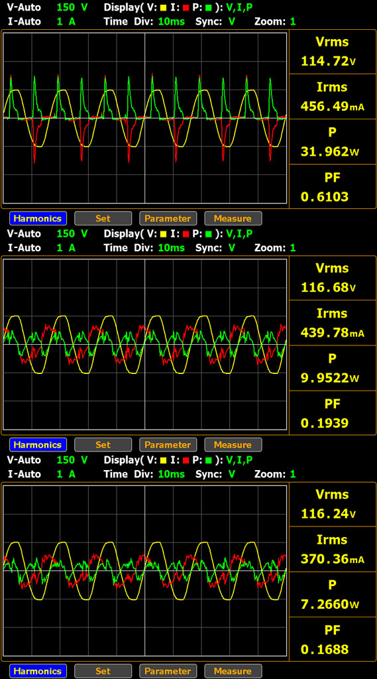The height and width of the screenshot is (679, 377).
Task: Select Measure under the 370.36mA panel
Action: 233,671
